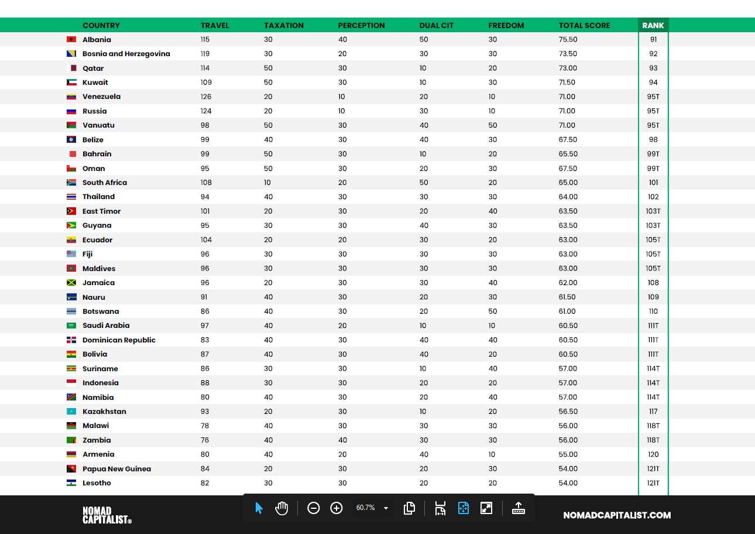The image size is (755, 534).
Task: Click the South Africa flag icon
Action: coord(71,182)
